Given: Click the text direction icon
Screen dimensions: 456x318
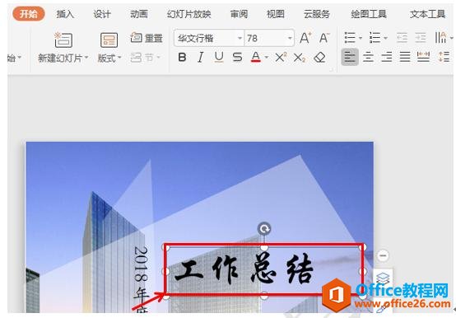Looking at the screenshot, I should click(441, 38).
